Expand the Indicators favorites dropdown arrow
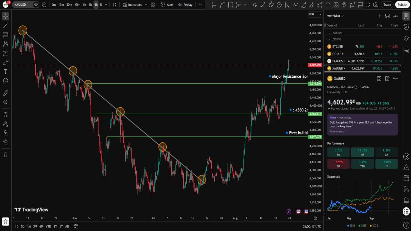The width and height of the screenshot is (411, 231). point(146,5)
